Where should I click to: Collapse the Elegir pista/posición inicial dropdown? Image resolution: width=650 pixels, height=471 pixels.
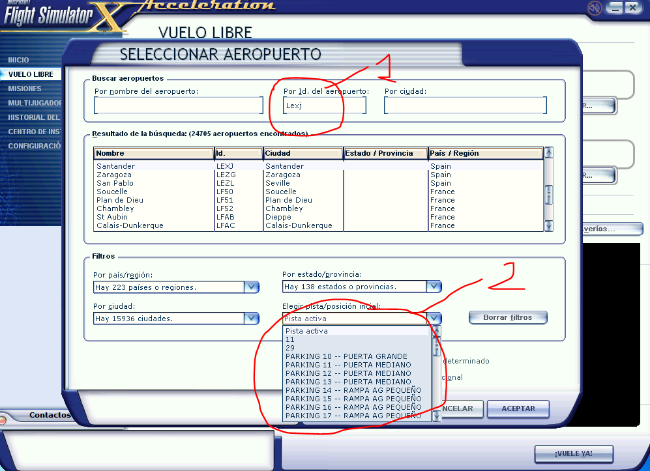(x=435, y=319)
